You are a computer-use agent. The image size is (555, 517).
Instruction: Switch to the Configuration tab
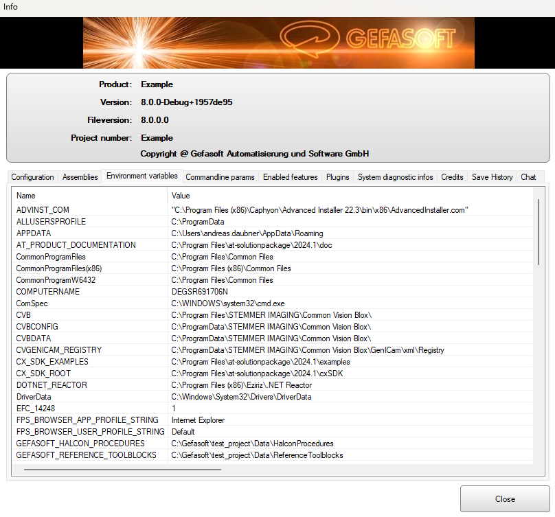point(32,177)
